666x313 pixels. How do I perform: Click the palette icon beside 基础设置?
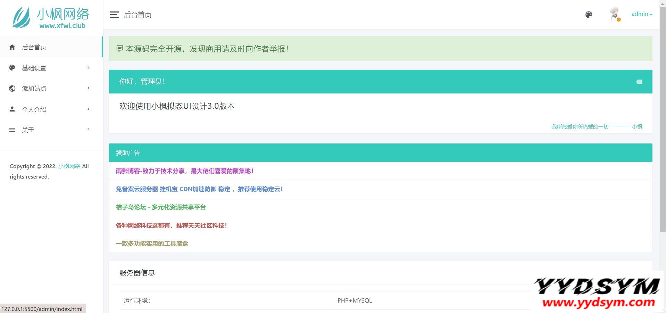12,68
